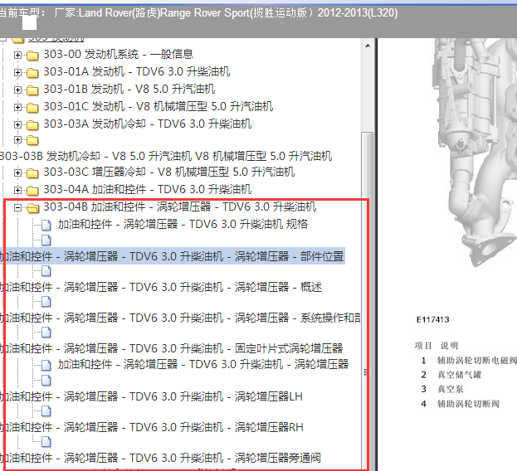This screenshot has width=517, height=471.
Task: Click the document icon above 概述 entry
Action: tap(46, 271)
